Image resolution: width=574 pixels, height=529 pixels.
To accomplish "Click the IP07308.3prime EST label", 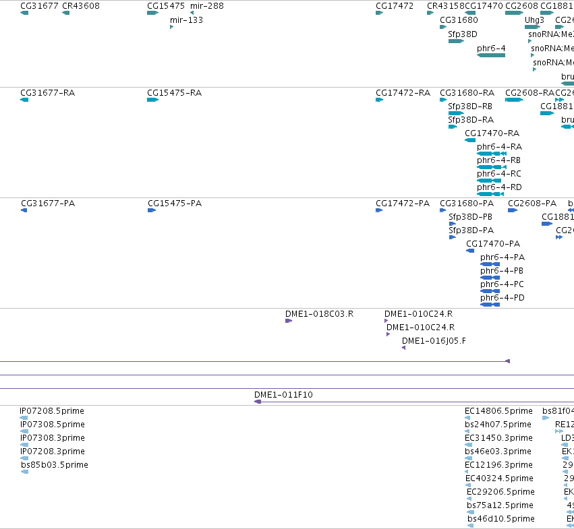I will click(53, 438).
